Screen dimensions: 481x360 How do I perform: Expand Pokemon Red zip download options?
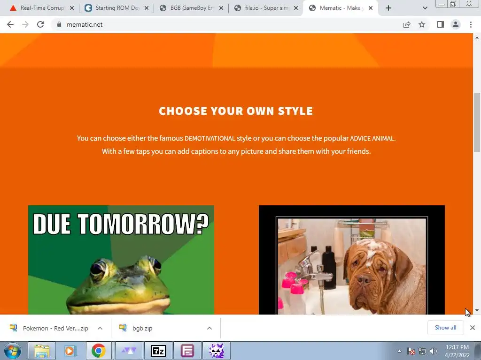point(100,328)
